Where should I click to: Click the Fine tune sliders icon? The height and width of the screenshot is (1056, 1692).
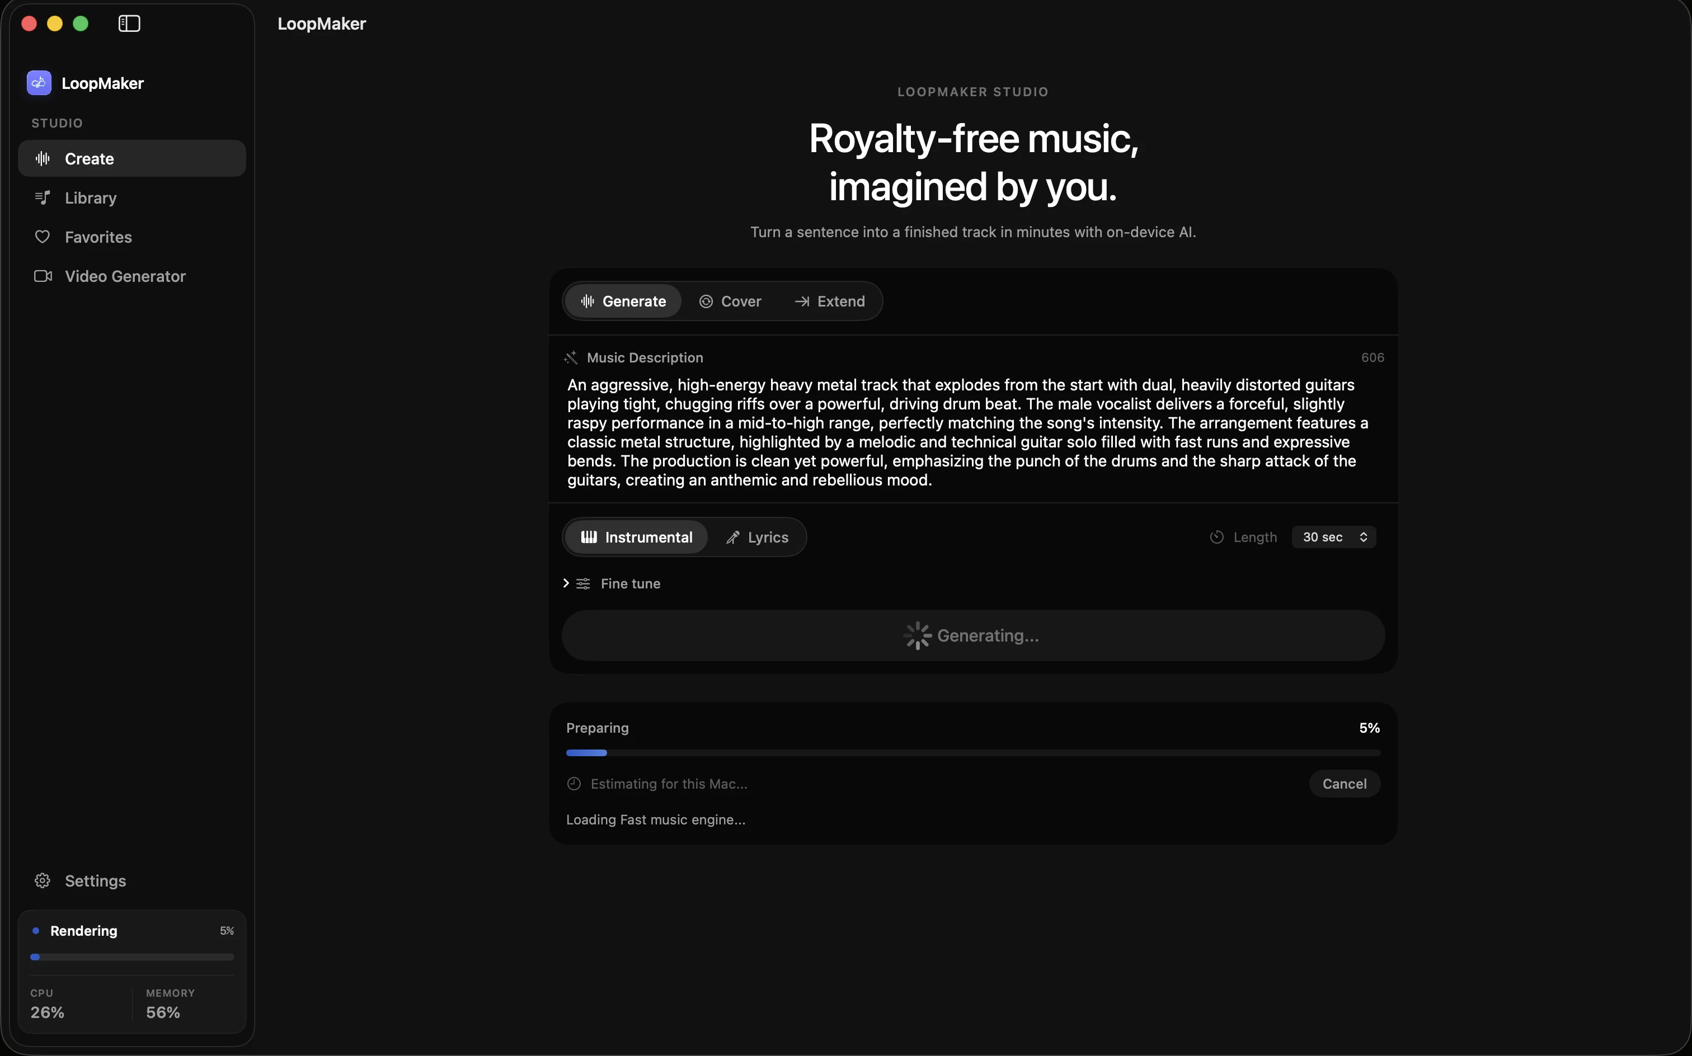584,584
